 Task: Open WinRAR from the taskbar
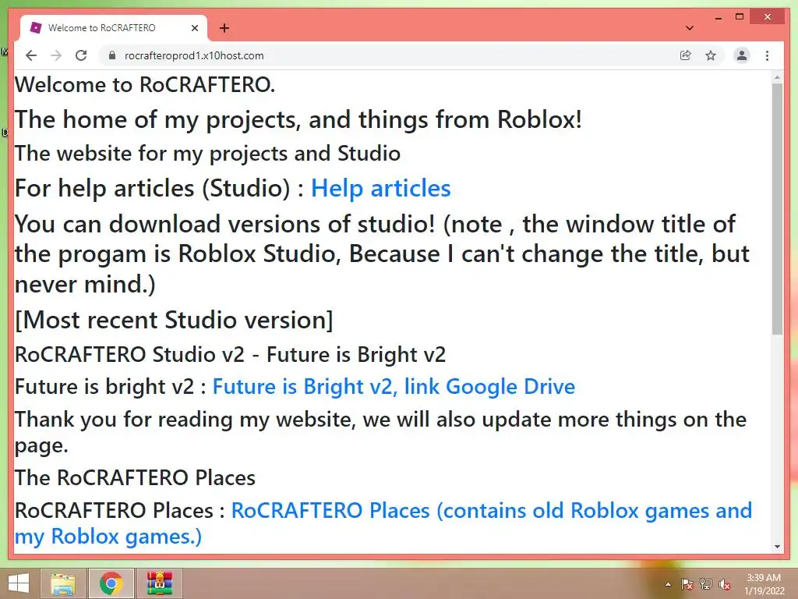coord(160,583)
